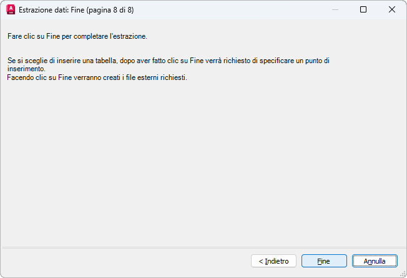Maximize the Estrazione dati dialog
The width and height of the screenshot is (407, 278).
363,9
